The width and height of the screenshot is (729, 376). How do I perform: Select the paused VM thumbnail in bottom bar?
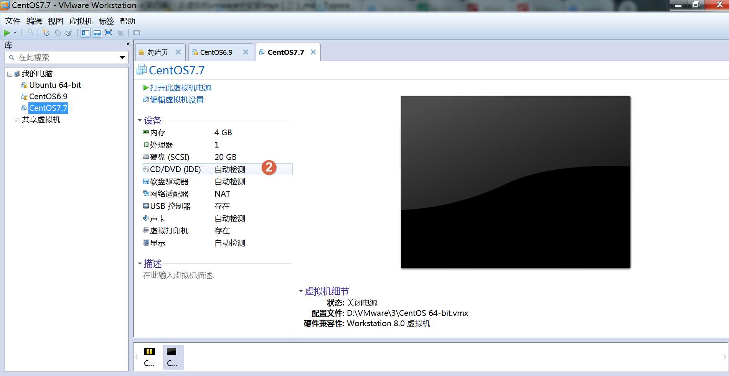click(149, 357)
